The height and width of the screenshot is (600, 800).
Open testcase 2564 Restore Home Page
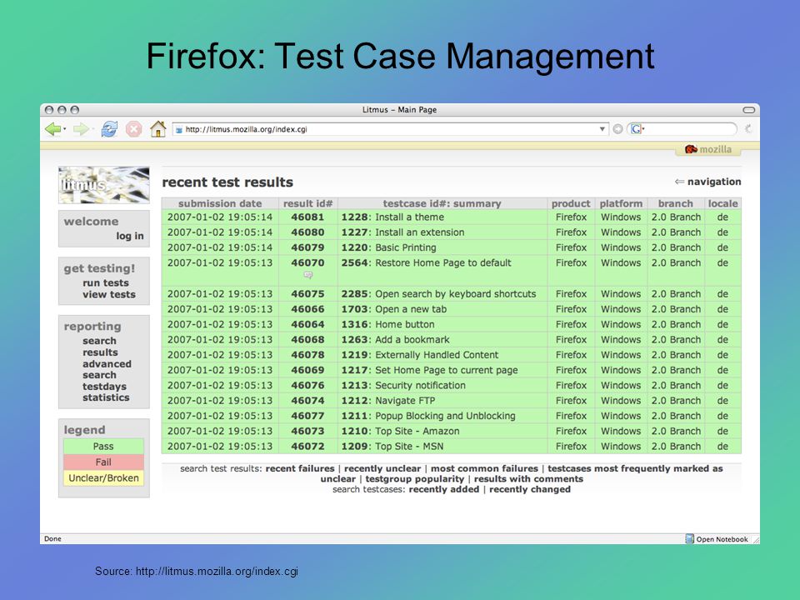(x=426, y=263)
